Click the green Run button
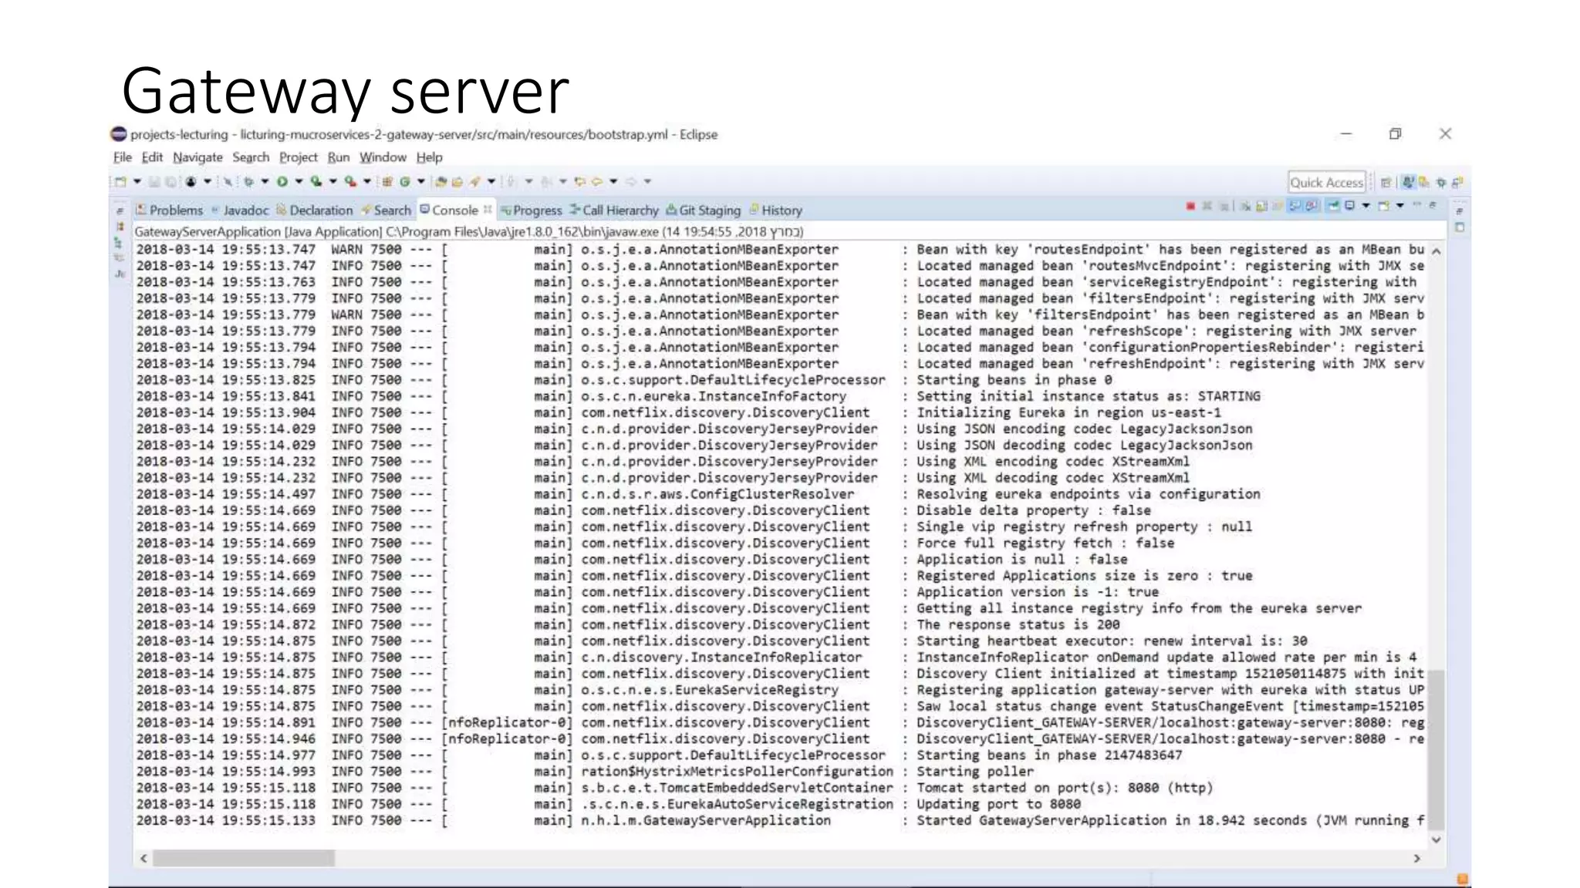This screenshot has height=888, width=1580. (x=282, y=182)
